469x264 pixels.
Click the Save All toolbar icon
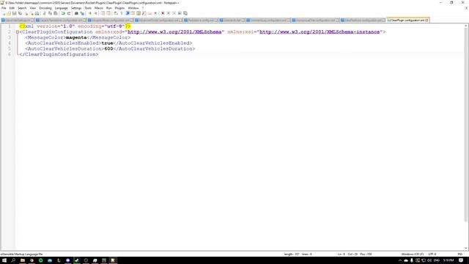point(20,13)
